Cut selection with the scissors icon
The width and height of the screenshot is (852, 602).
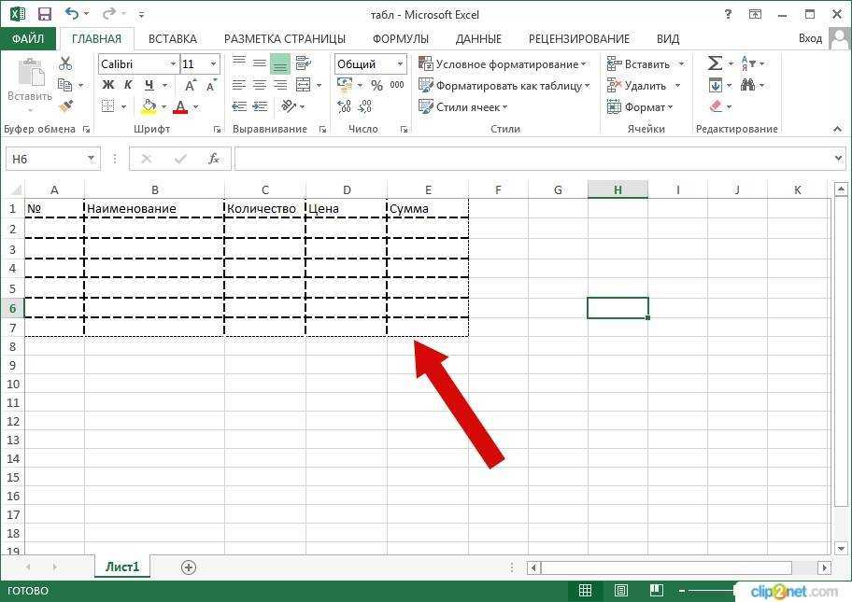pos(65,63)
